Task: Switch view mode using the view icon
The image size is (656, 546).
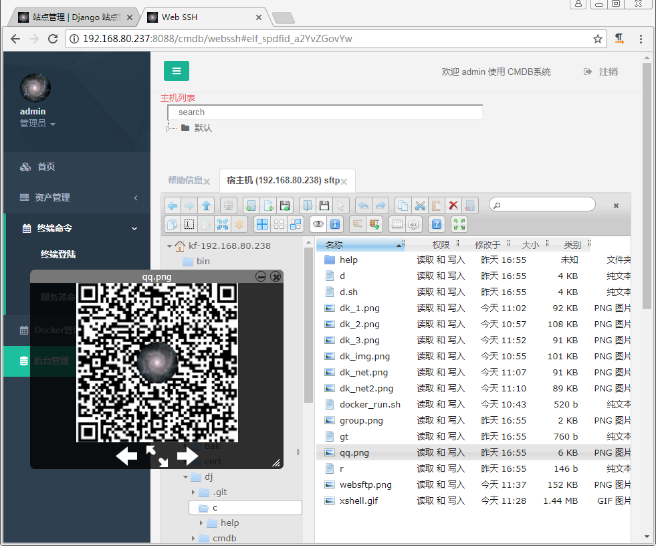Action: pos(397,224)
